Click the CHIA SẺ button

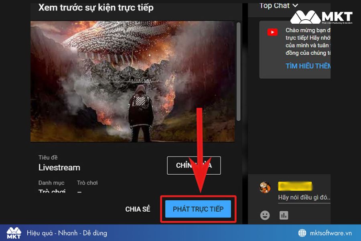point(138,209)
